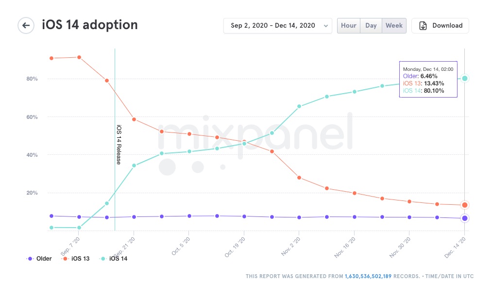Screen dimensions: 492x298
Task: Switch granularity to Day
Action: [371, 26]
